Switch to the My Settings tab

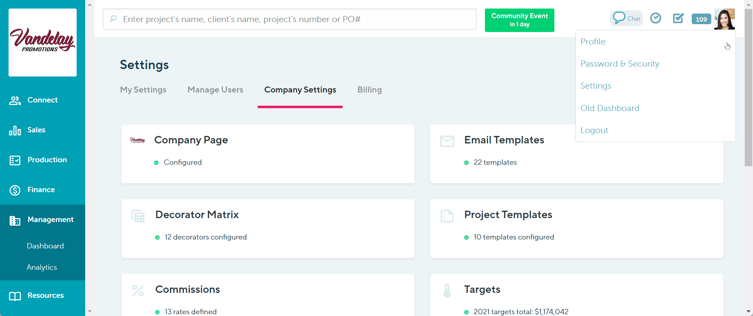click(143, 90)
